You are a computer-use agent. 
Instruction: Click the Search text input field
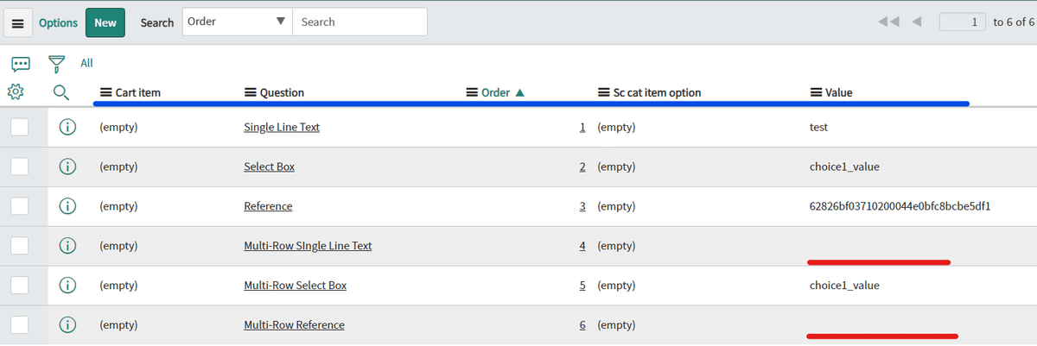[359, 22]
